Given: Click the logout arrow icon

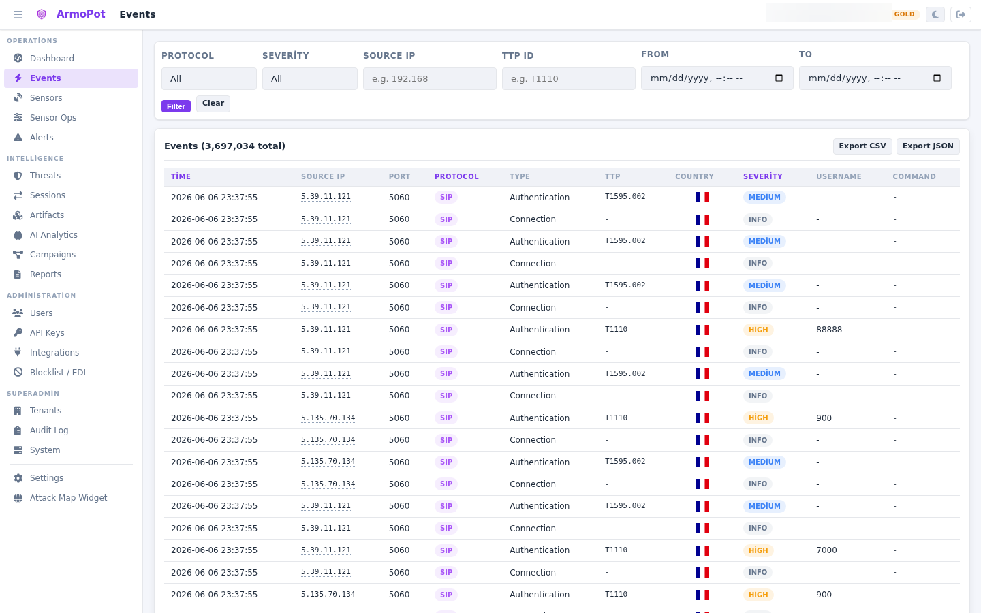Looking at the screenshot, I should [x=961, y=14].
